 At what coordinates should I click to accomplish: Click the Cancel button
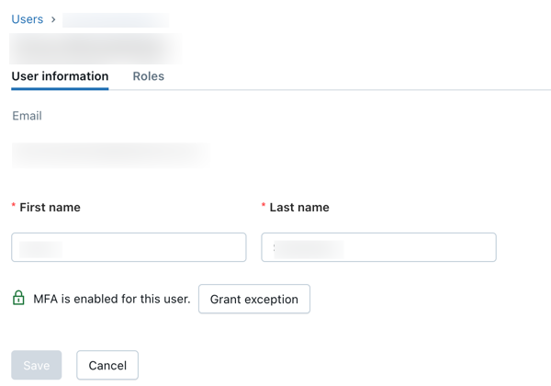107,365
